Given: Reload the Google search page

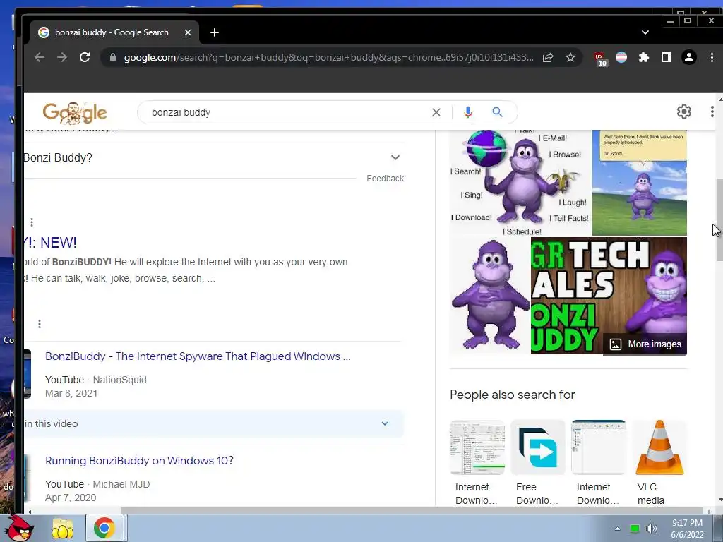Looking at the screenshot, I should coord(85,57).
